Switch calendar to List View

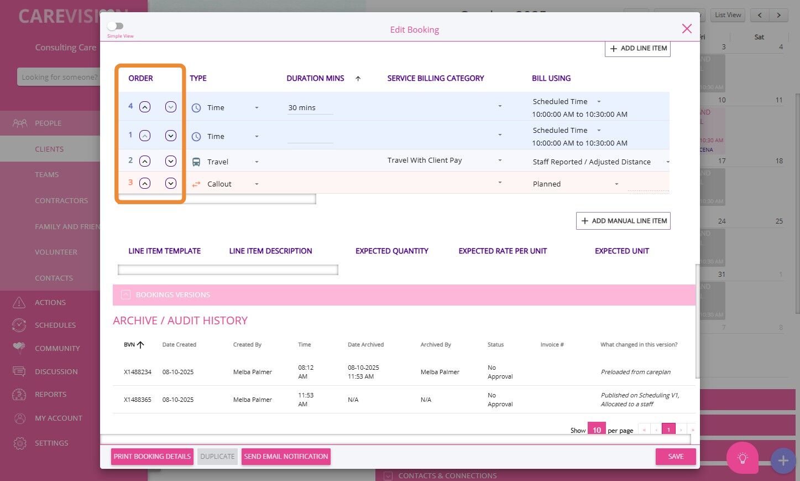tap(728, 15)
